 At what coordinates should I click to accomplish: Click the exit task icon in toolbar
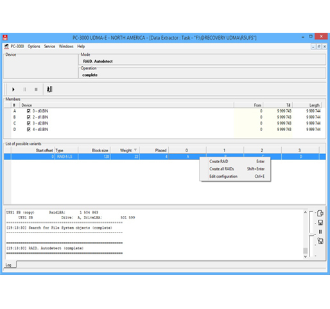click(49, 89)
